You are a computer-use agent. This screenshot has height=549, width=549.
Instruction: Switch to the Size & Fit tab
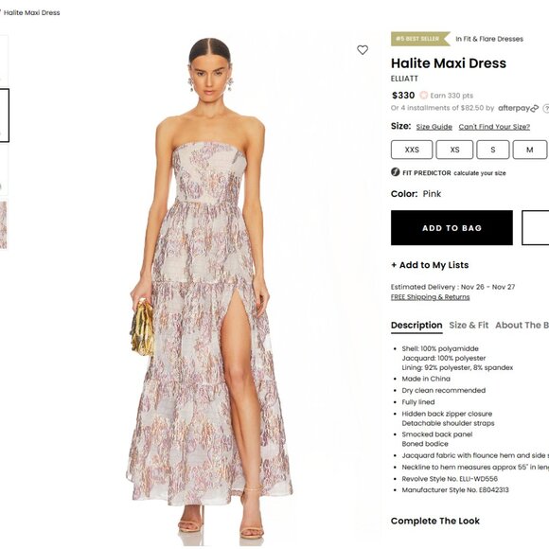point(469,326)
